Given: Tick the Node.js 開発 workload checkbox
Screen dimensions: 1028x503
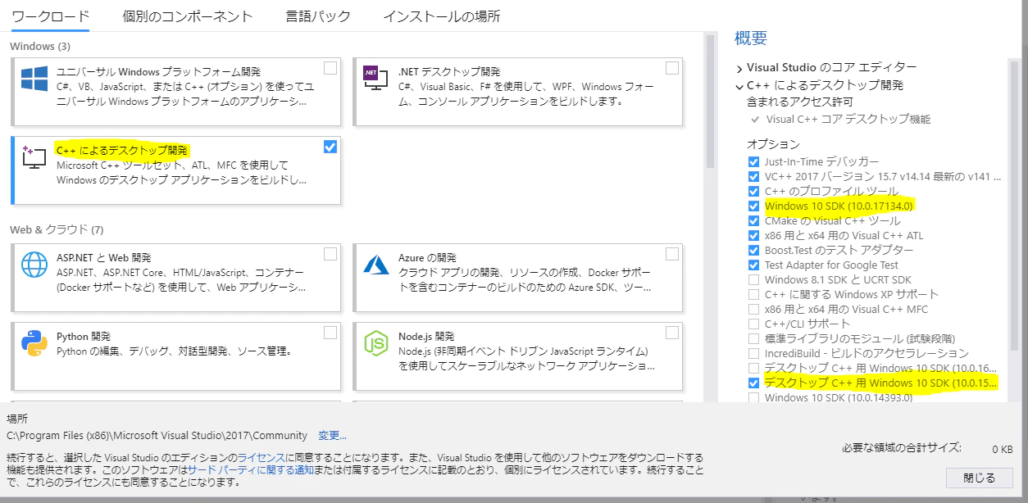Looking at the screenshot, I should [x=672, y=333].
